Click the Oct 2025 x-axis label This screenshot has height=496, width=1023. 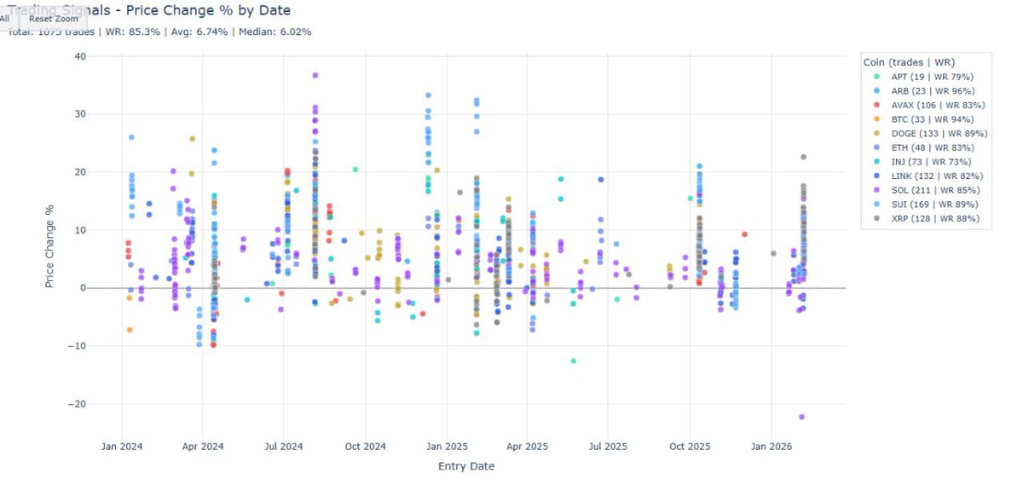point(691,446)
